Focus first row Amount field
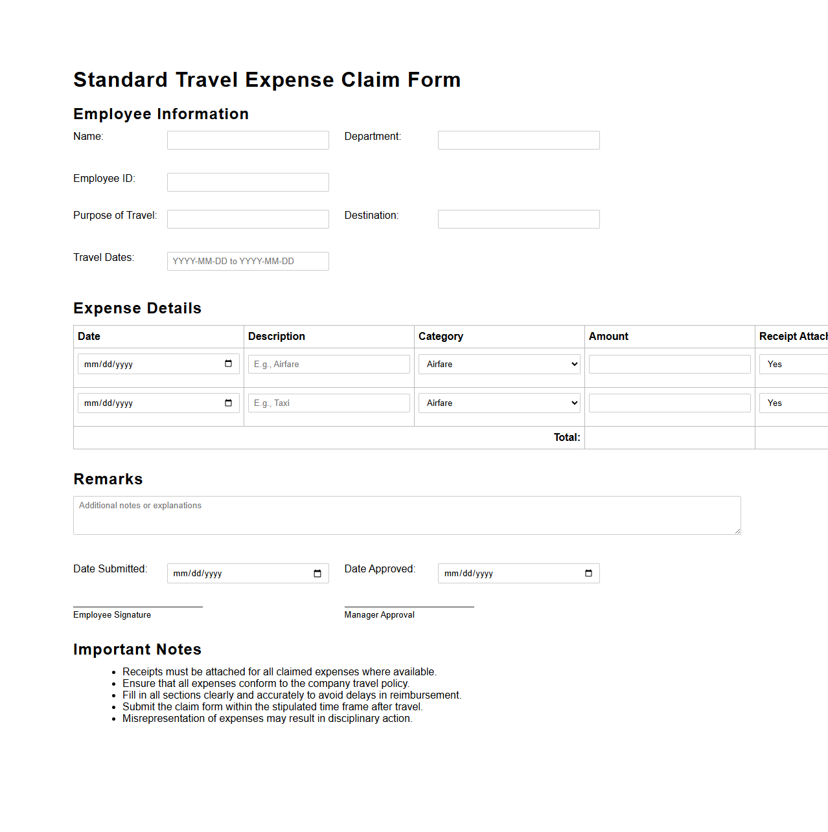Viewport: 828px width, 832px height. coord(669,364)
